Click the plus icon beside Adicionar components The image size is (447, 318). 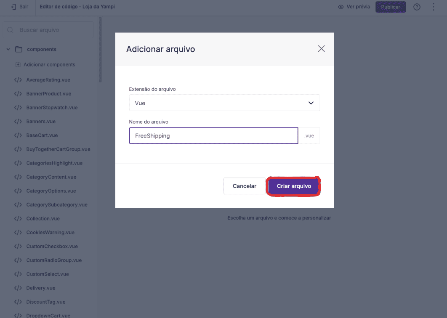pos(18,65)
